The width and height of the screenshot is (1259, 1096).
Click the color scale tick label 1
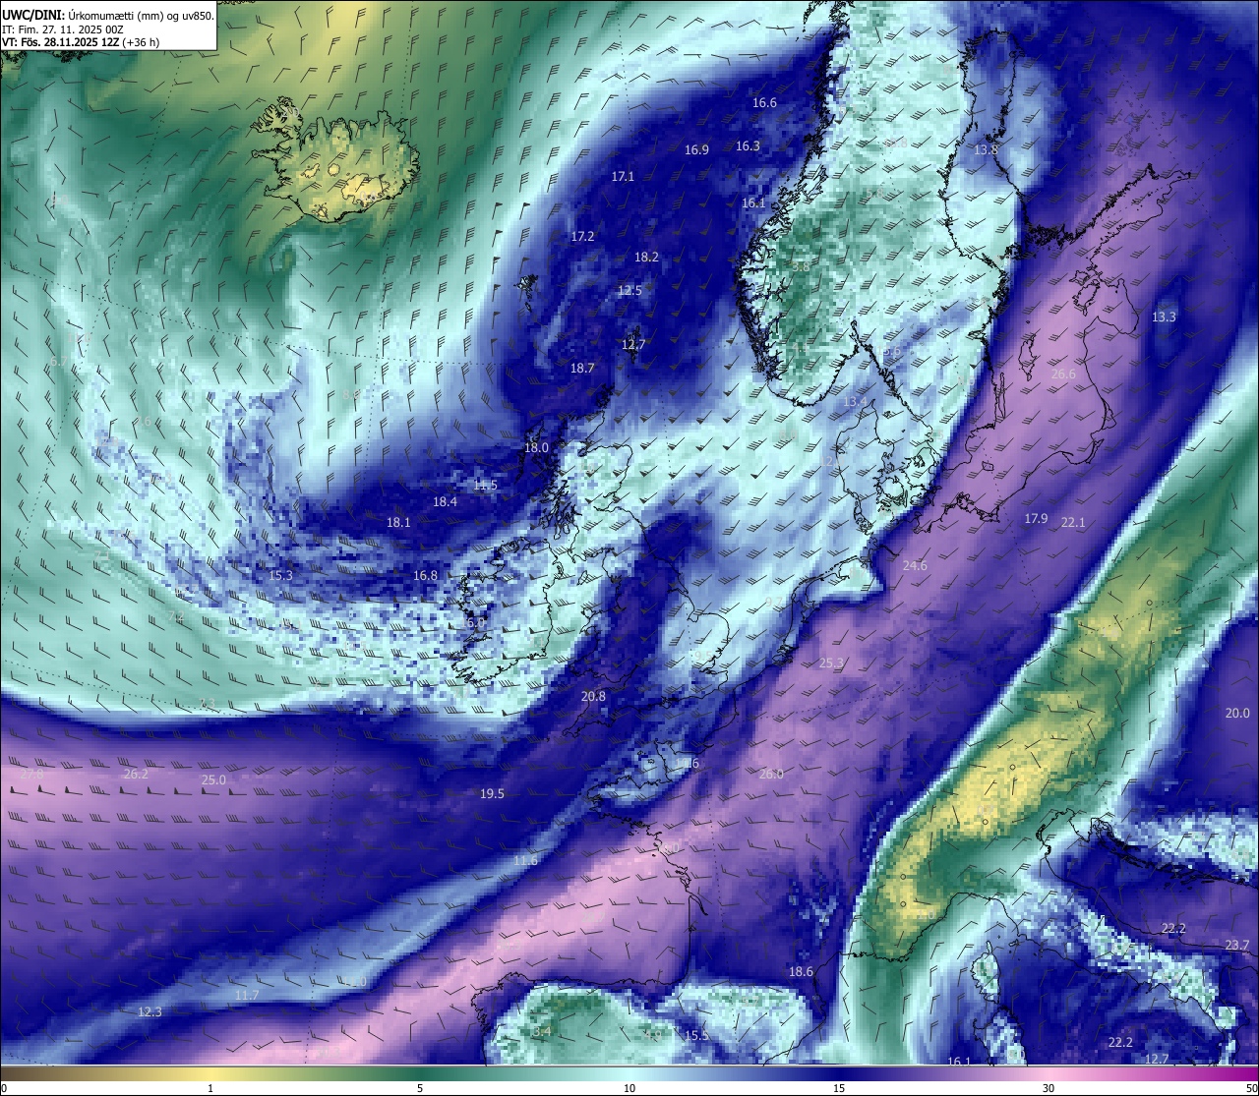coord(210,1088)
